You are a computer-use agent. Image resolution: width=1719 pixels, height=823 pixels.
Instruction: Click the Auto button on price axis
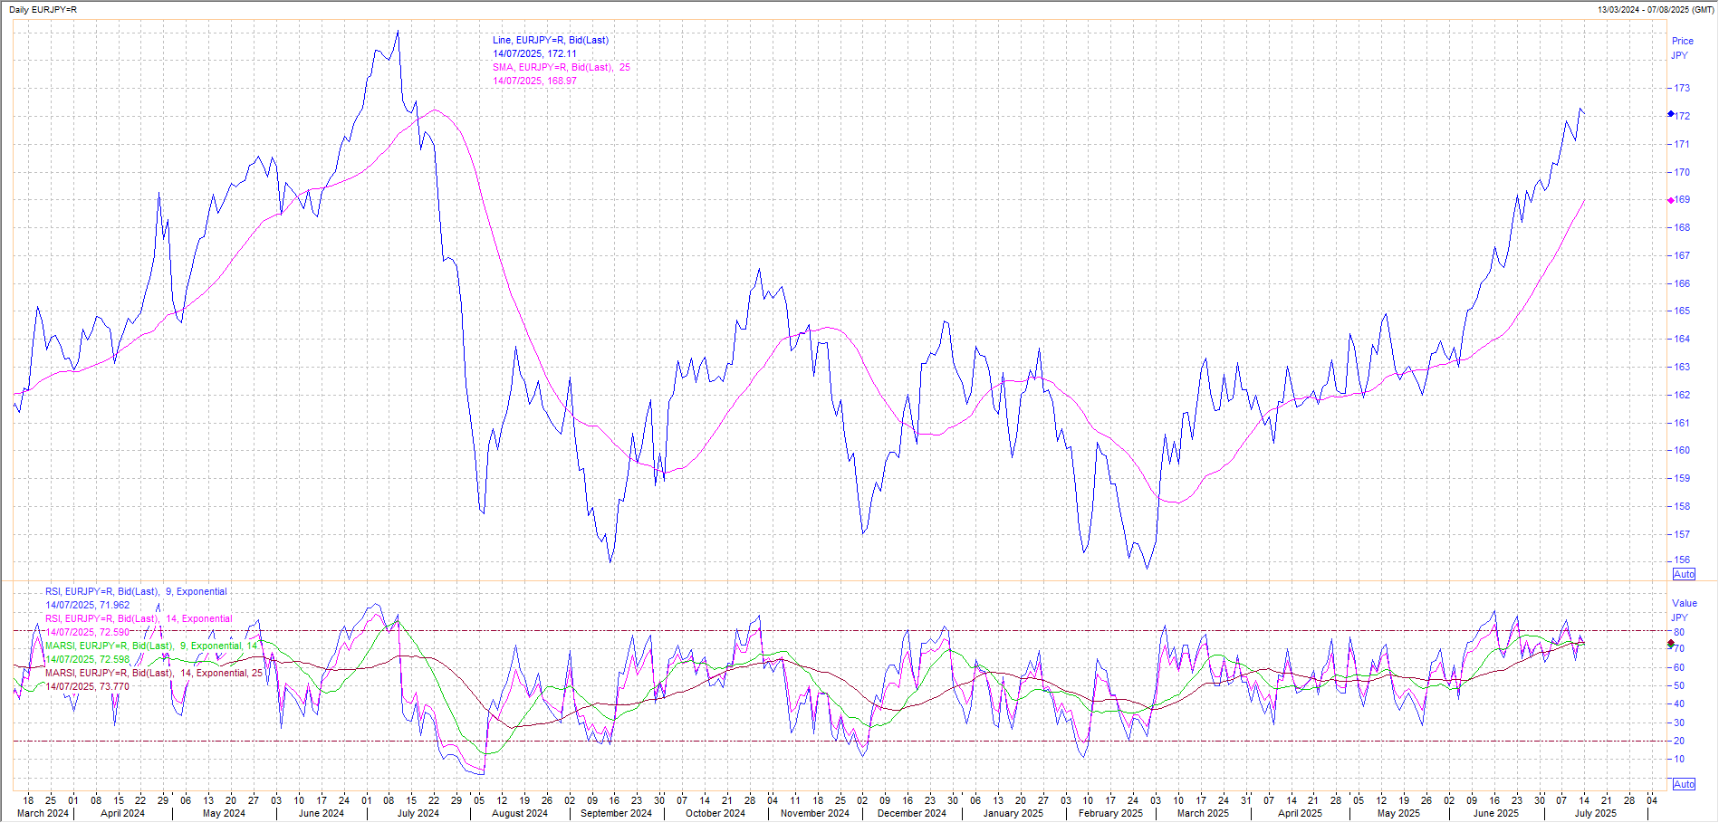[x=1684, y=575]
